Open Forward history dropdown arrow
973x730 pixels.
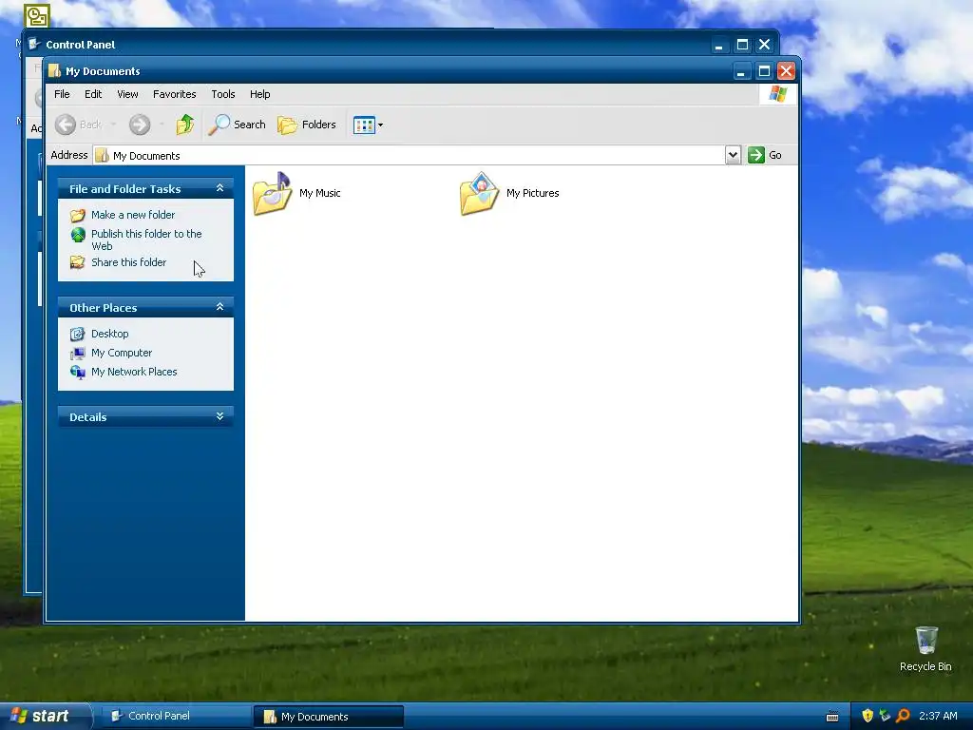(162, 125)
